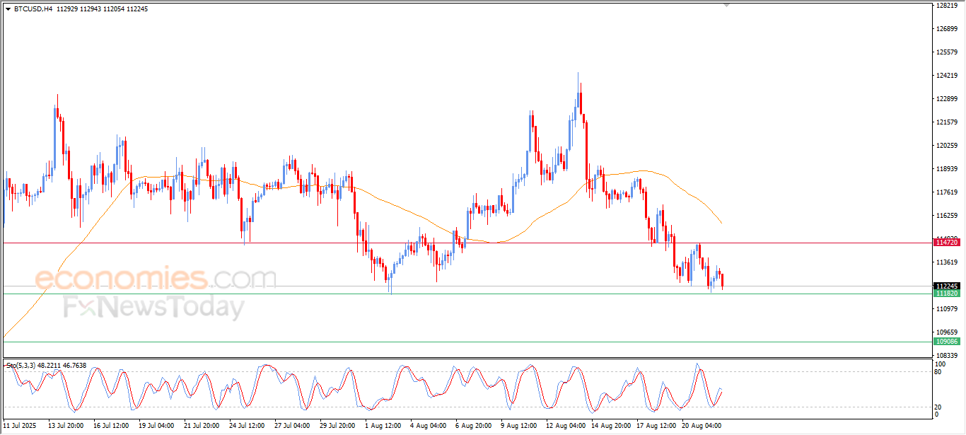Click 120259 on the price axis
Screen dimensions: 966x435
coord(947,146)
